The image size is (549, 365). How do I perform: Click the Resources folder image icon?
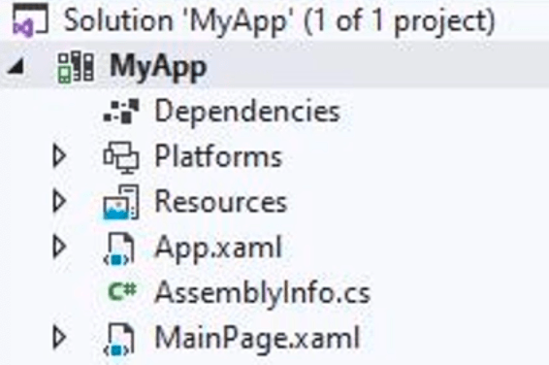point(121,202)
